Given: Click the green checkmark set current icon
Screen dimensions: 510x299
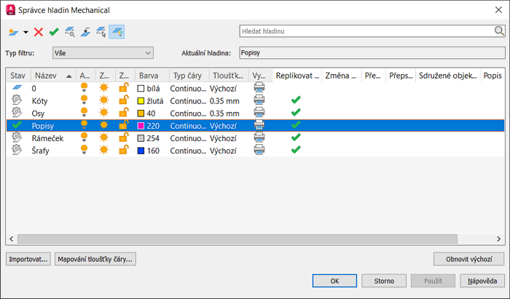Looking at the screenshot, I should [54, 31].
